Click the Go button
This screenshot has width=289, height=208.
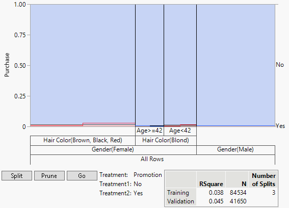point(82,175)
